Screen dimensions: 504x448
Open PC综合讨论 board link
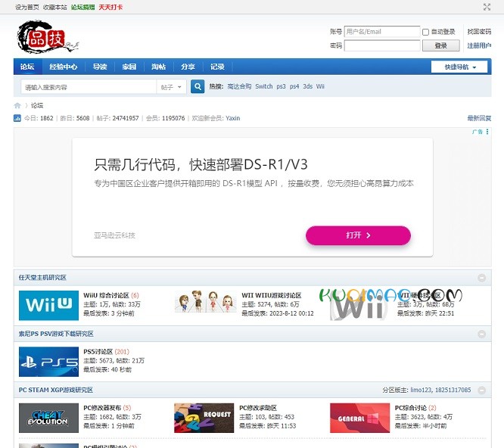411,407
